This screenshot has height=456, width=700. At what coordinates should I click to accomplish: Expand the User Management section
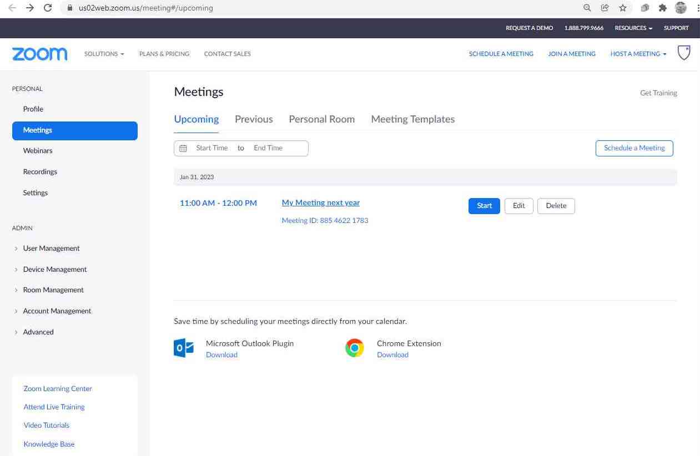(x=51, y=249)
